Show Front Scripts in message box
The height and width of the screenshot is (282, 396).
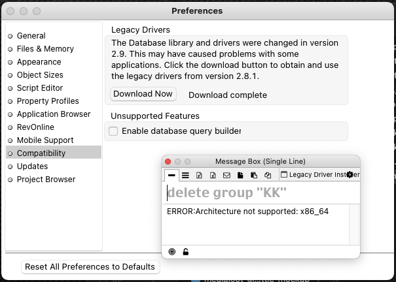tap(240, 175)
